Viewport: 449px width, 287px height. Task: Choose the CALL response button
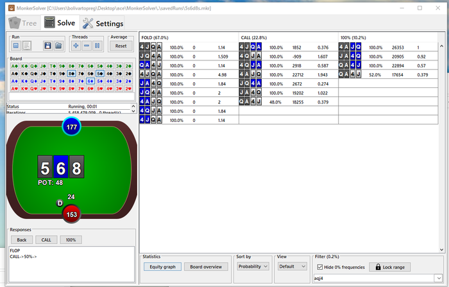(x=46, y=239)
